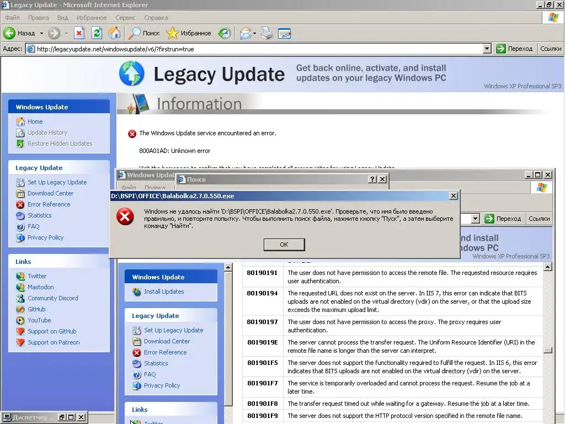Open the Вид menu
565x424 pixels.
point(63,18)
